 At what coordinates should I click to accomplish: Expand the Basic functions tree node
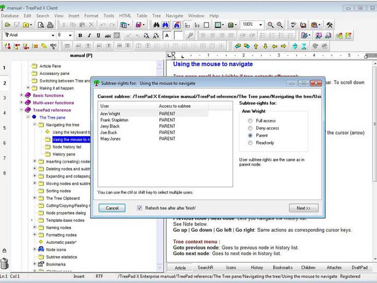tap(21, 95)
